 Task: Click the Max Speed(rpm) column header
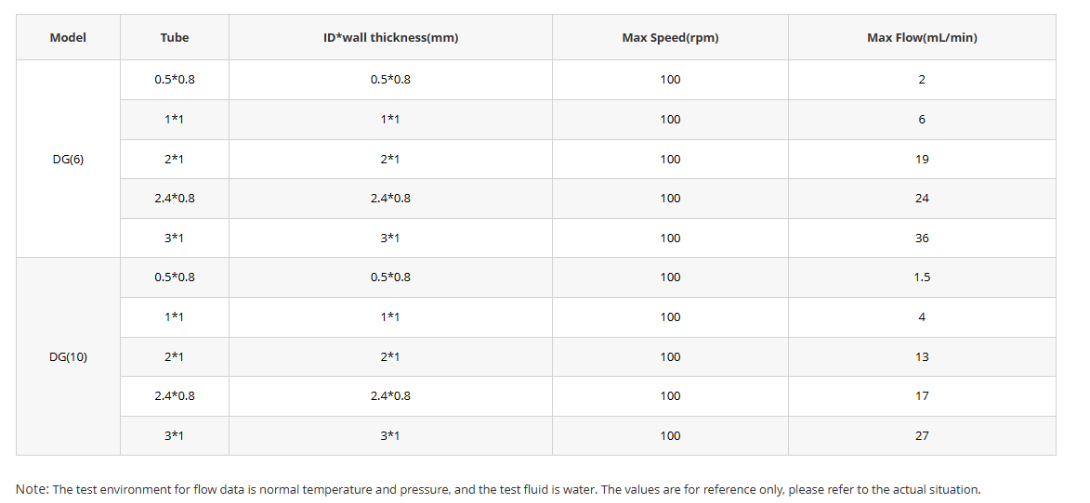pos(670,38)
